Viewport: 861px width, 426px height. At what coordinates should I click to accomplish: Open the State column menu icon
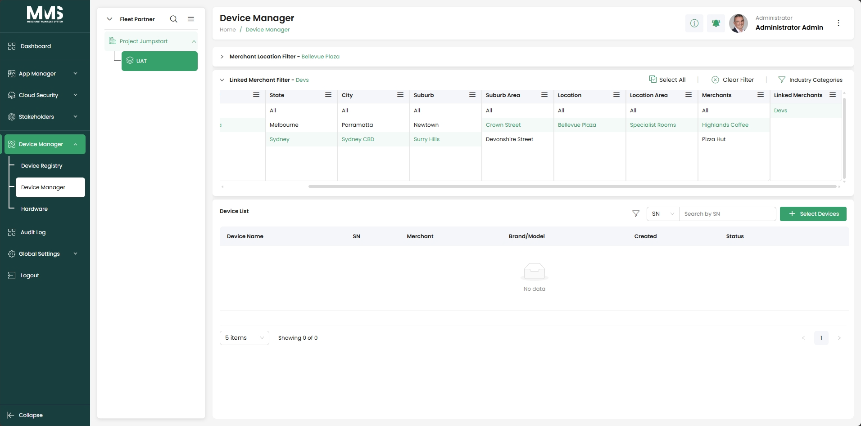click(328, 95)
